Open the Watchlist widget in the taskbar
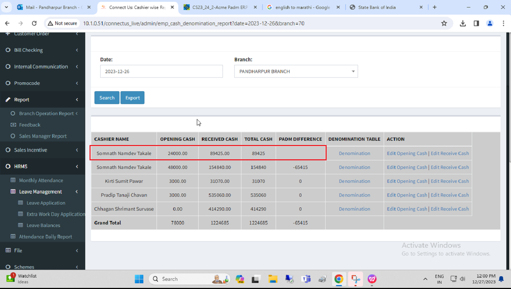The image size is (511, 289). coord(21,279)
